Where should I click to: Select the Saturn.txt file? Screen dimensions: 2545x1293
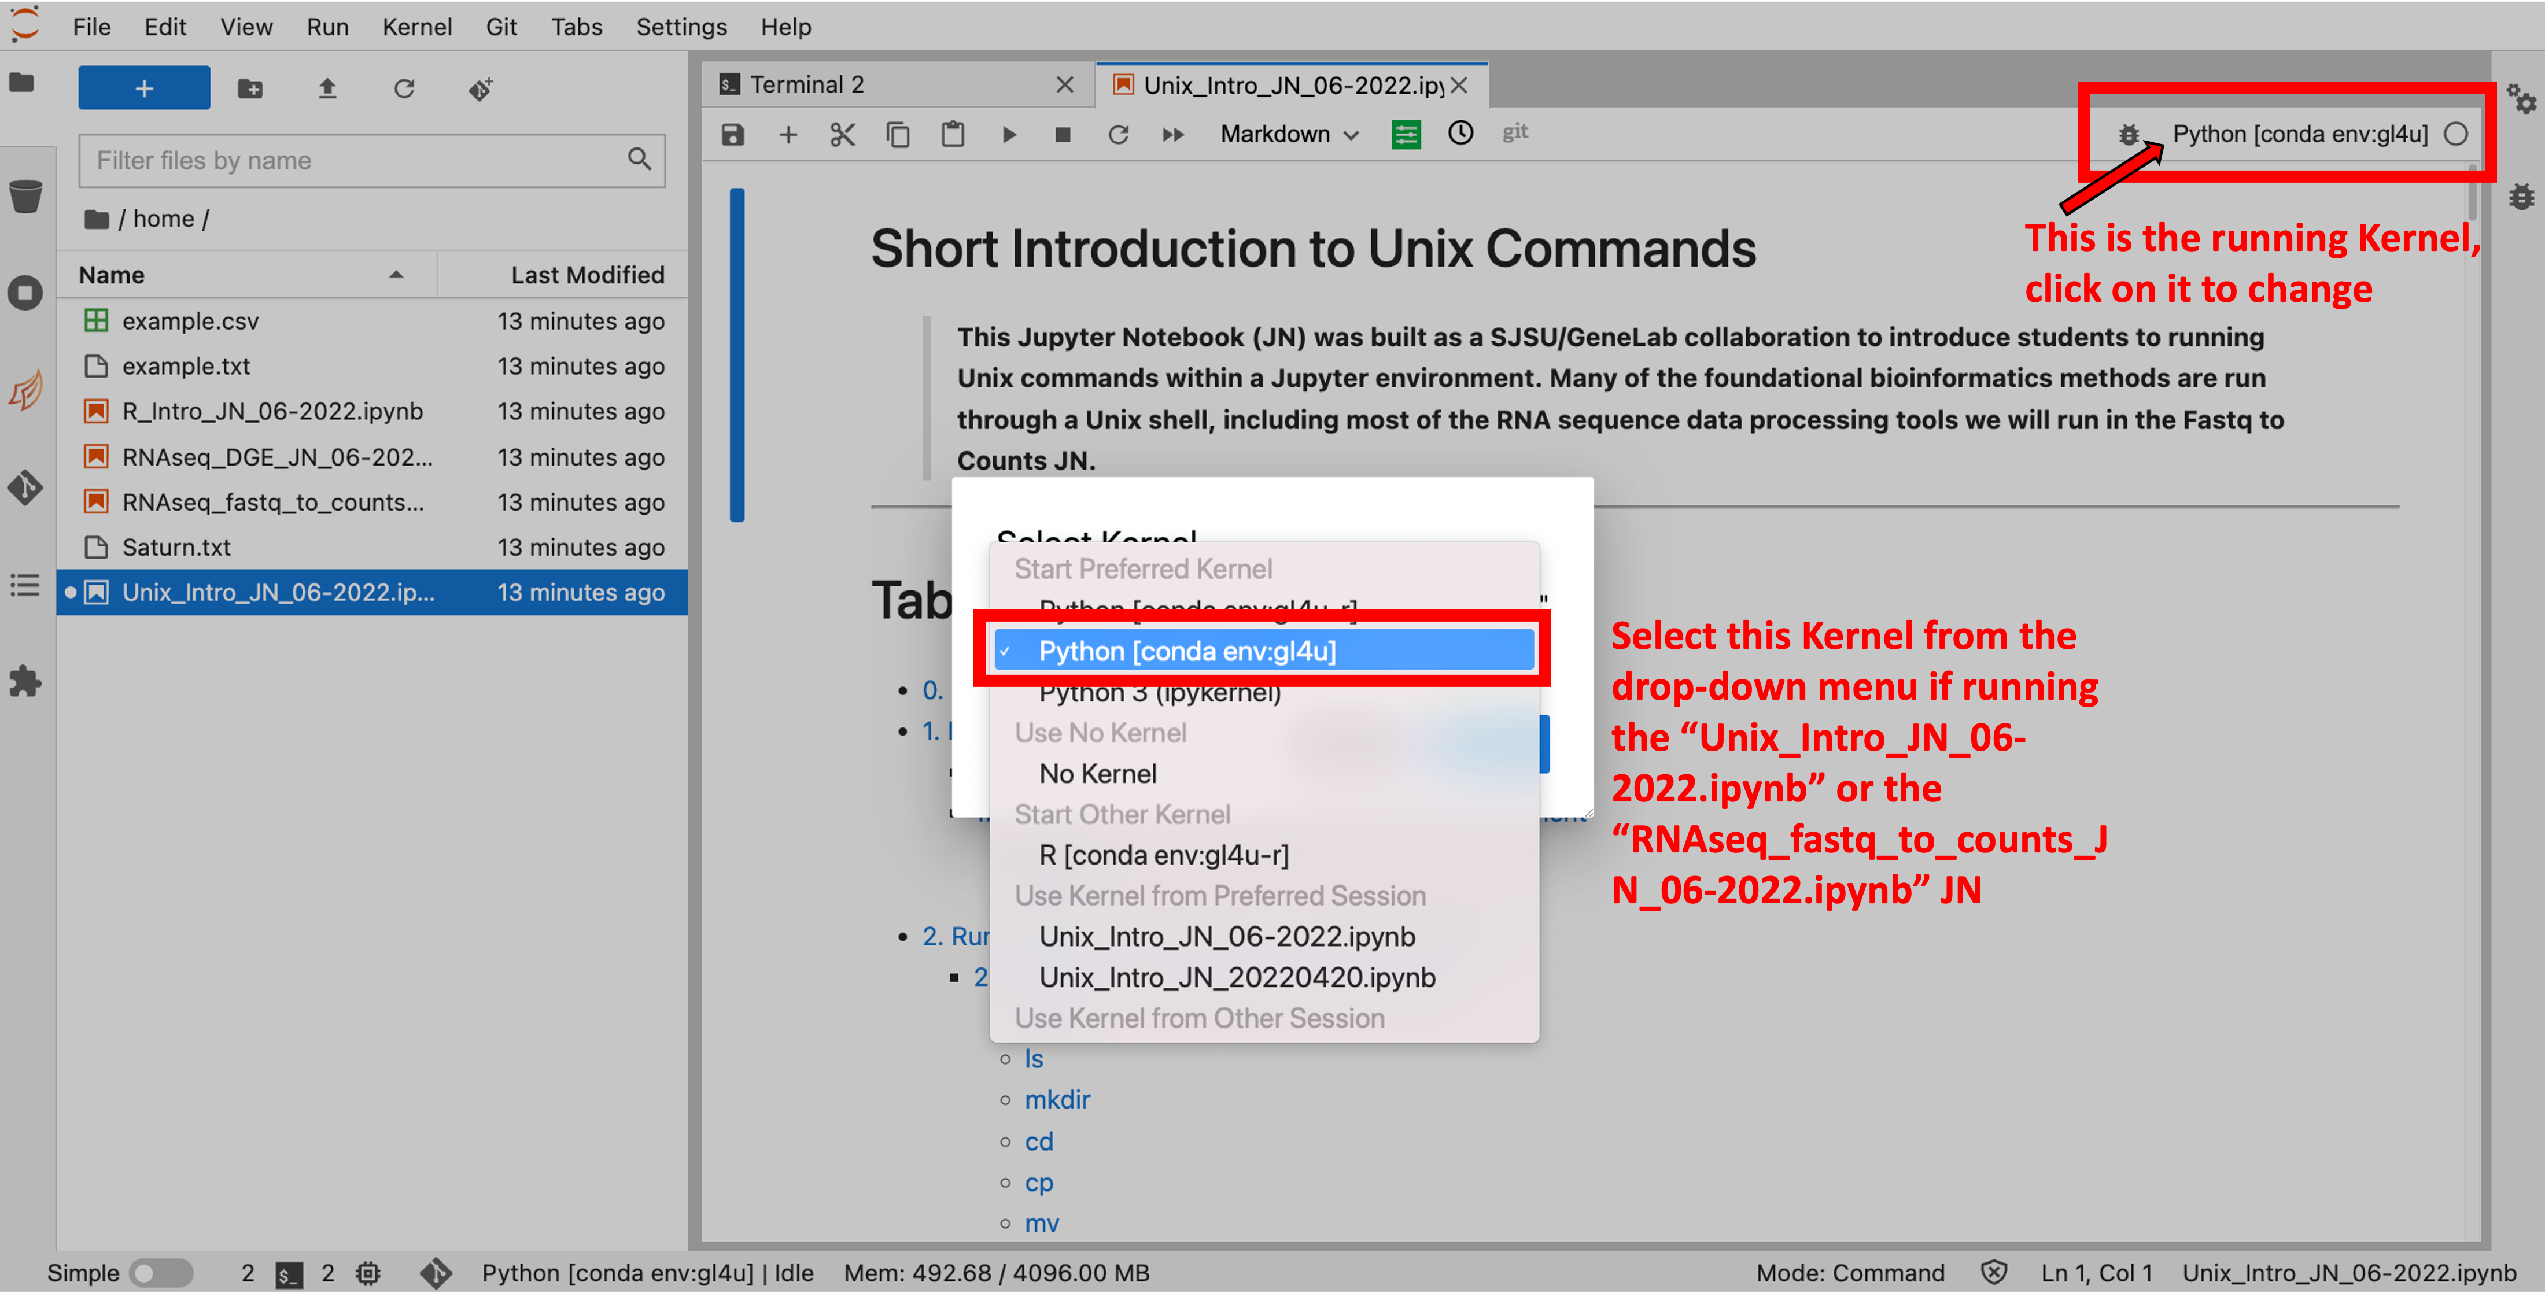pos(372,547)
